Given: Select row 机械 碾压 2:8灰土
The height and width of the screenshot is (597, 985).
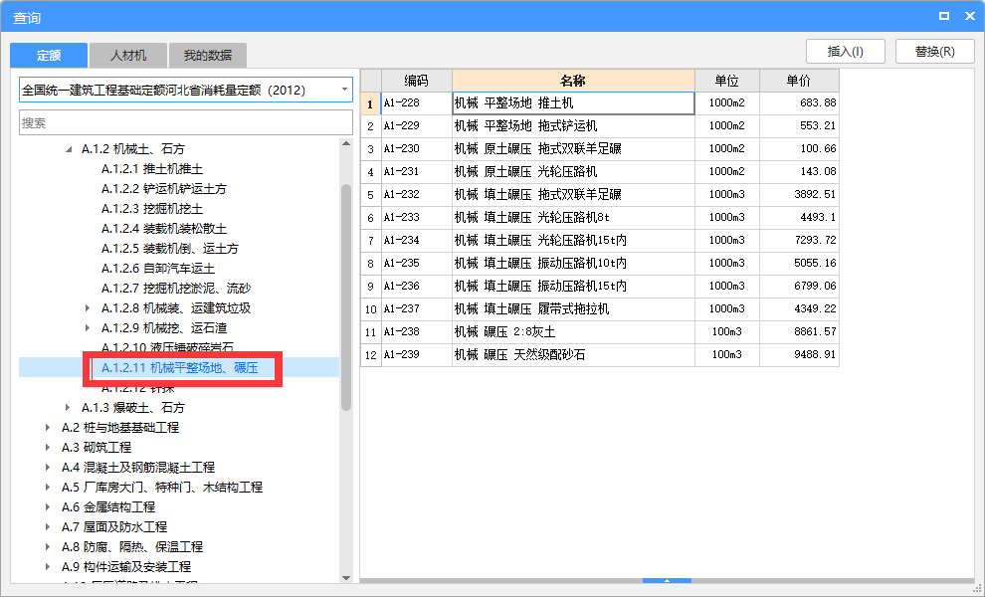Looking at the screenshot, I should click(x=573, y=331).
